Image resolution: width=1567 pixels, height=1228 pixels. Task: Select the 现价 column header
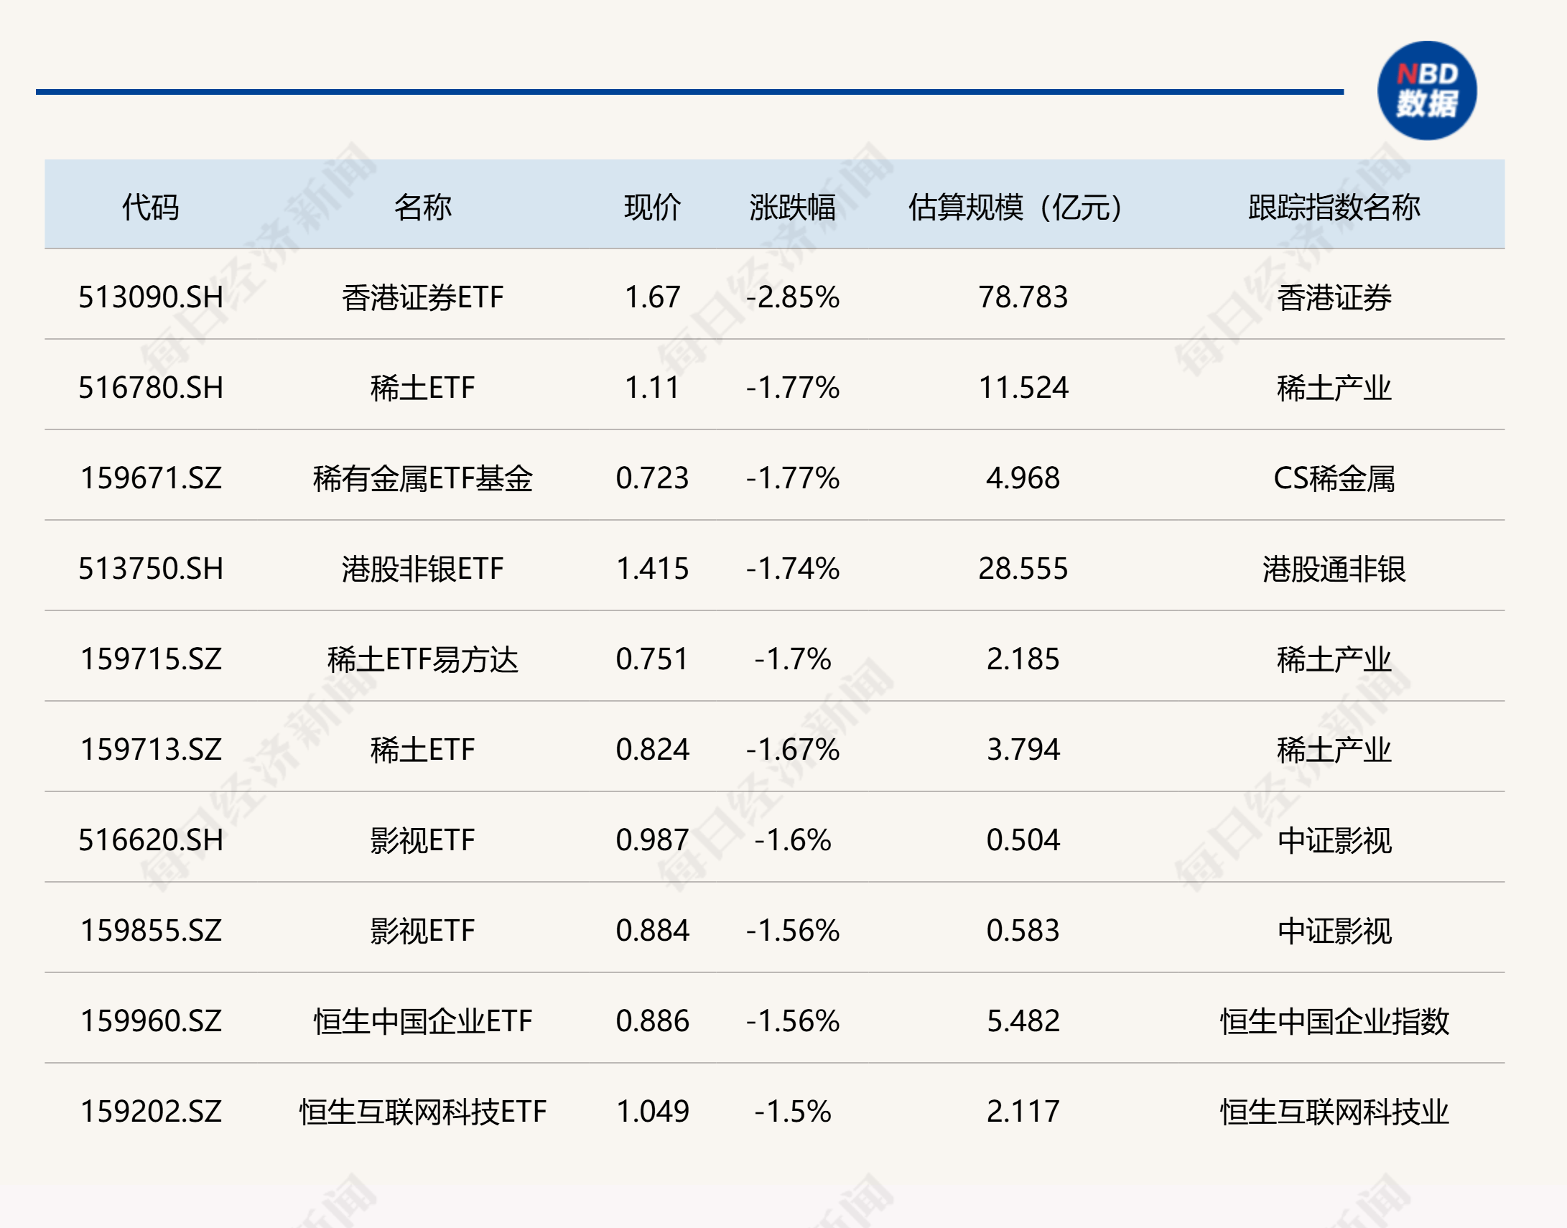651,205
